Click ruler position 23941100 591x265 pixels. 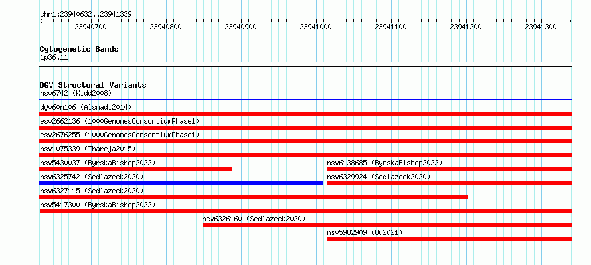pos(391,27)
